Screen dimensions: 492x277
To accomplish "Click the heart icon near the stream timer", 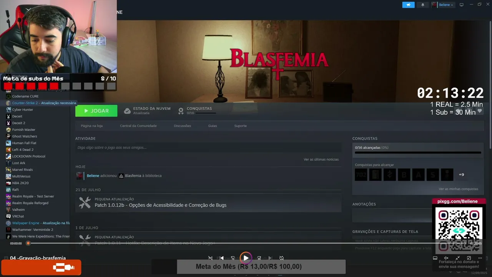I will coord(479,111).
